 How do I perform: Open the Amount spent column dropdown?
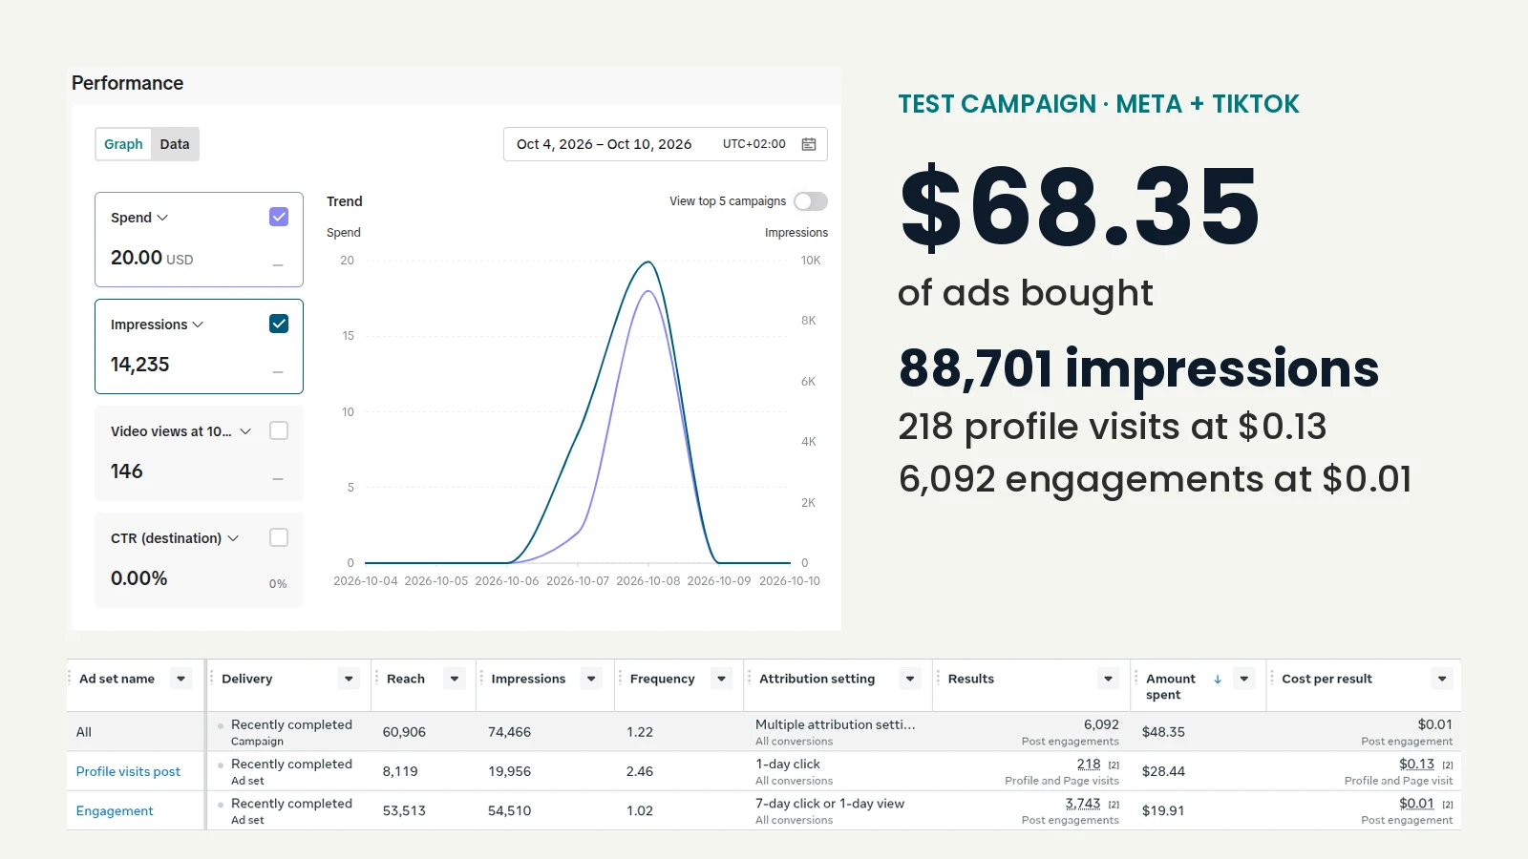click(1243, 679)
